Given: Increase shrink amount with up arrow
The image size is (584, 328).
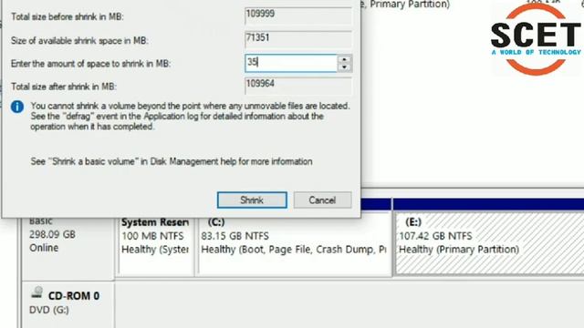Looking at the screenshot, I should click(x=345, y=59).
